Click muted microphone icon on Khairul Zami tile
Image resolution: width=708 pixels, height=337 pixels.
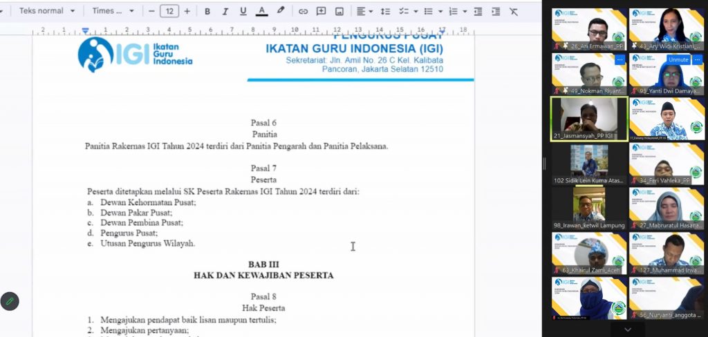click(x=557, y=270)
